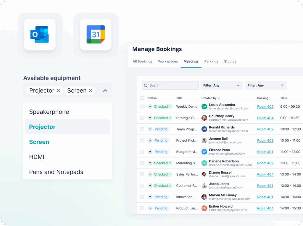Select the header checkbox above Status column
The height and width of the screenshot is (226, 303).
(142, 98)
